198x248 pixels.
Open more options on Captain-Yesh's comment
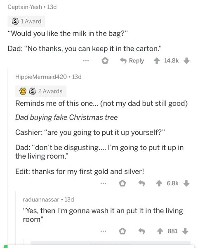(86, 61)
